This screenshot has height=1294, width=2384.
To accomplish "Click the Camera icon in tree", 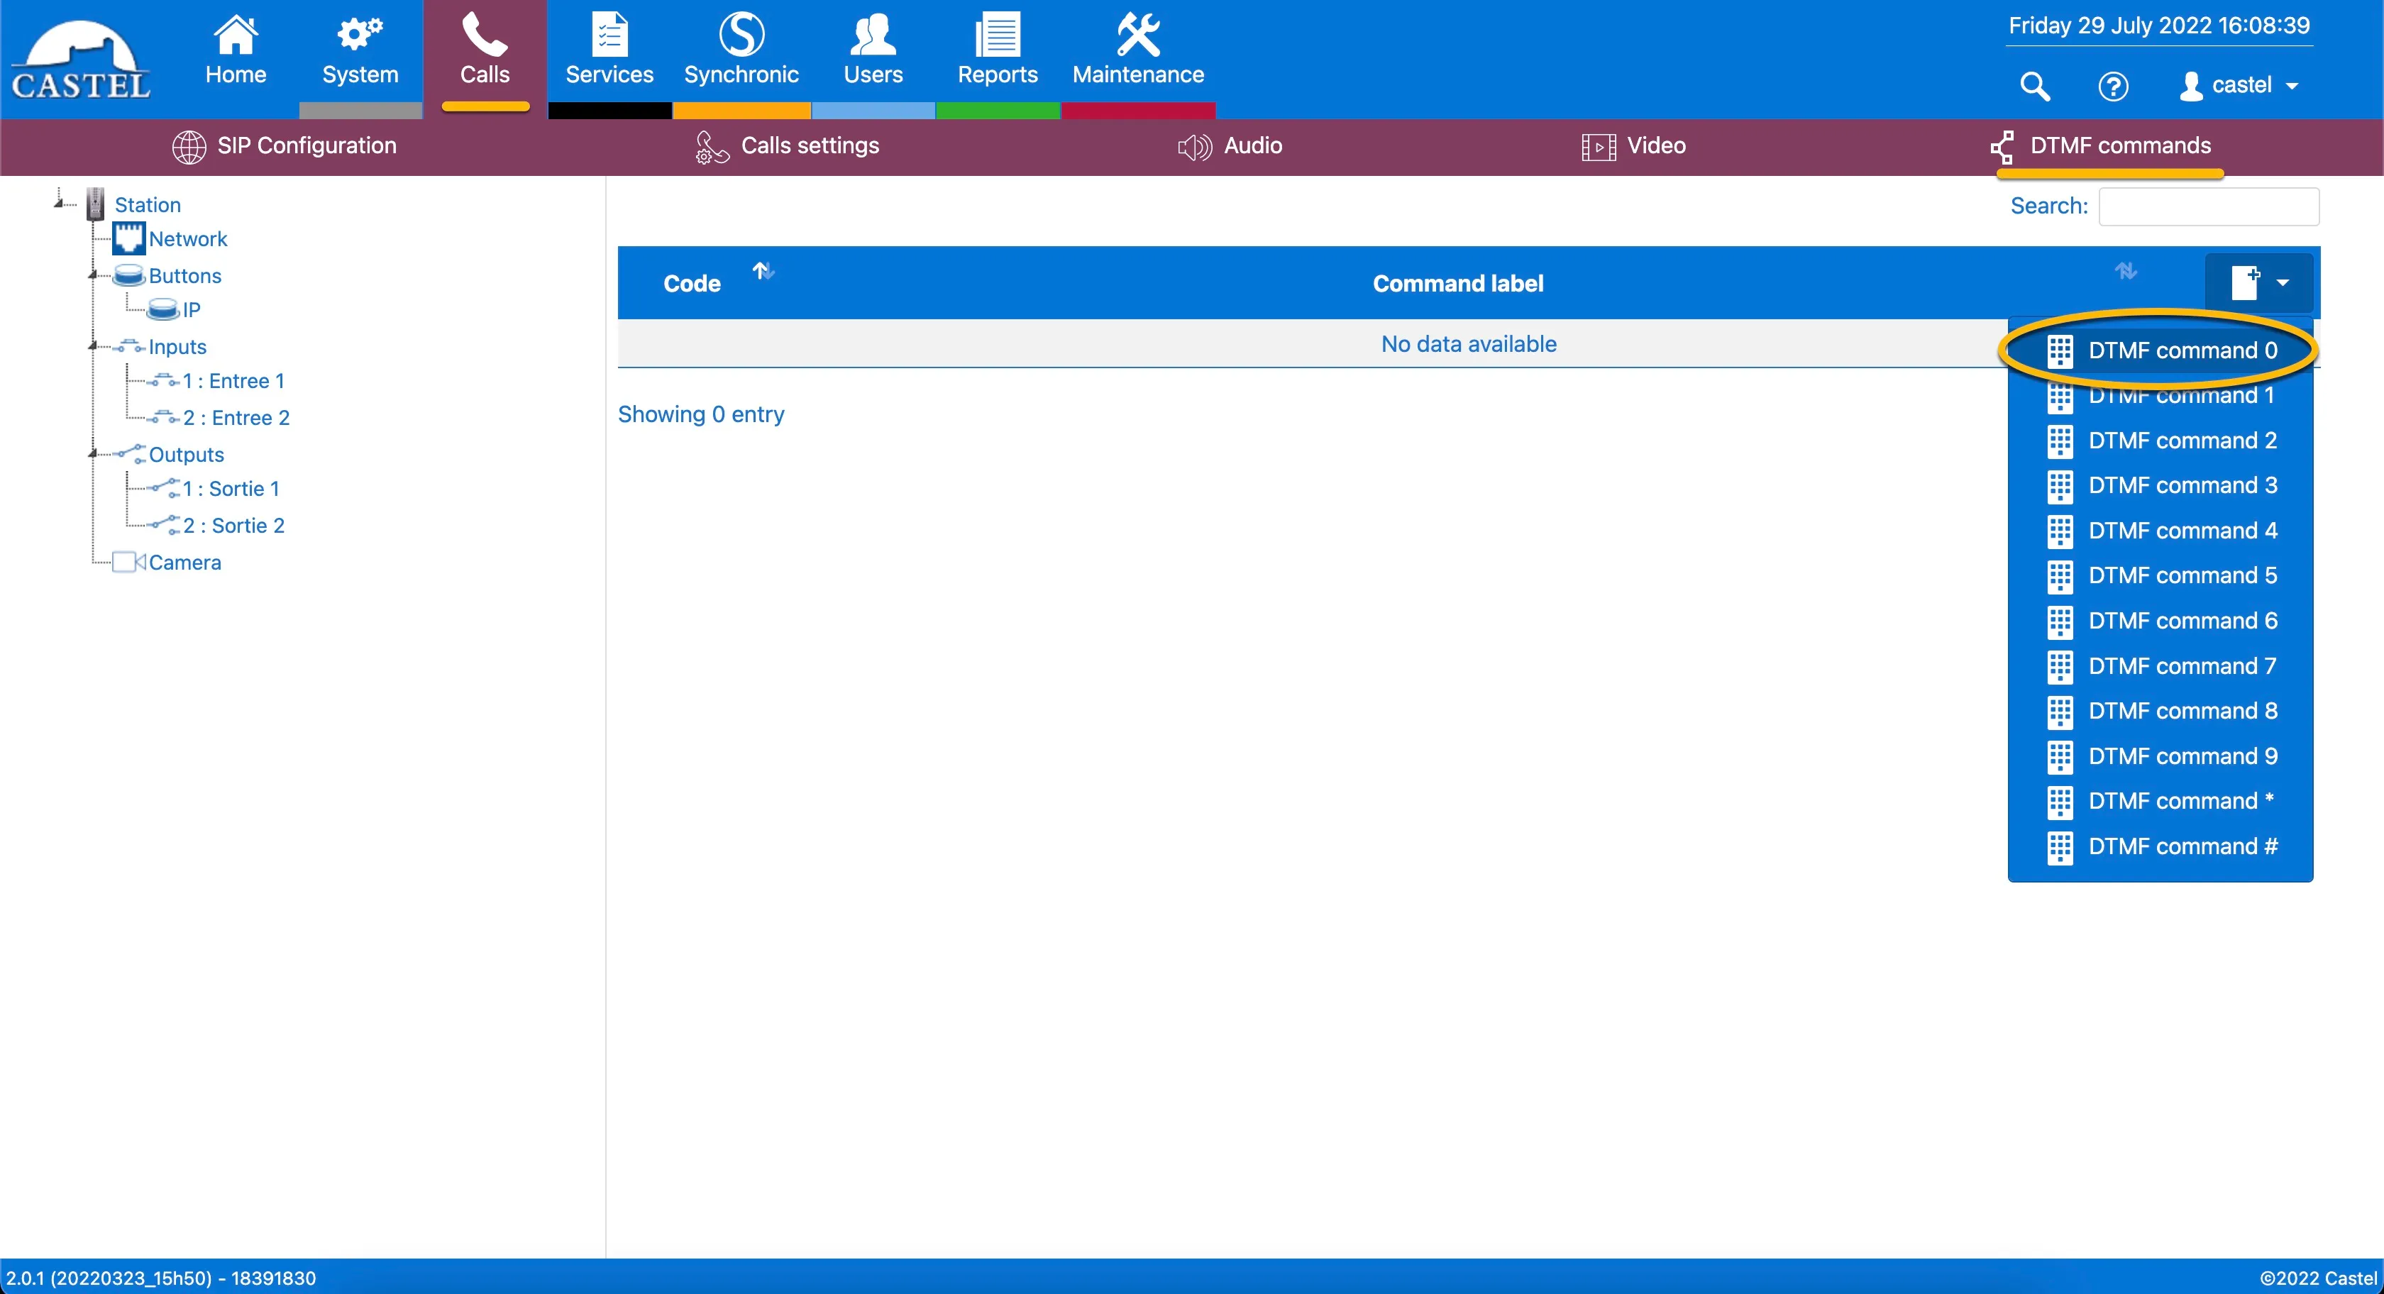I will pos(128,562).
